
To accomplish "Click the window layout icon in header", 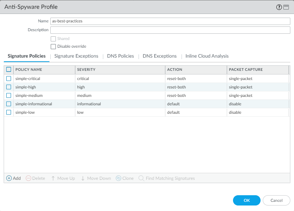I will tap(286, 7).
